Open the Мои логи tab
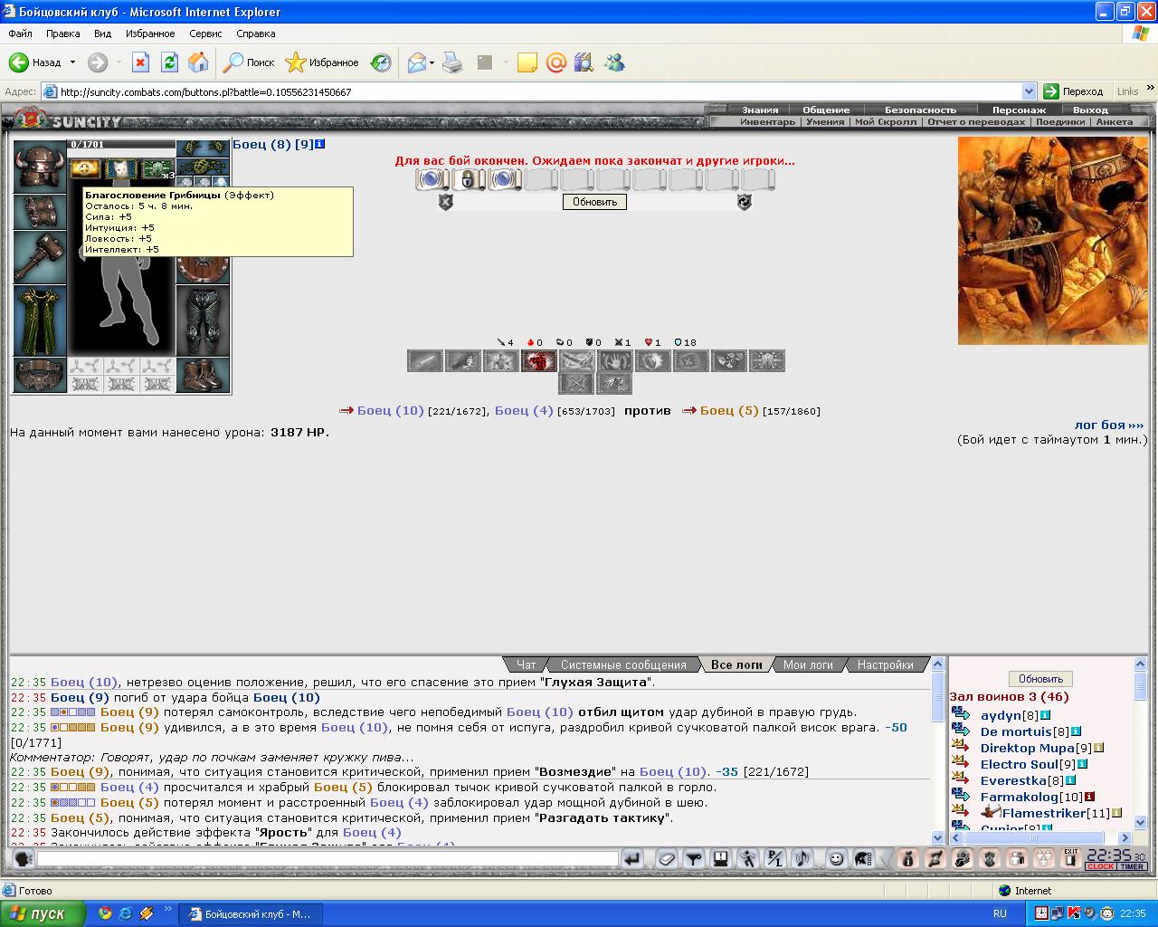The height and width of the screenshot is (927, 1158). [807, 664]
